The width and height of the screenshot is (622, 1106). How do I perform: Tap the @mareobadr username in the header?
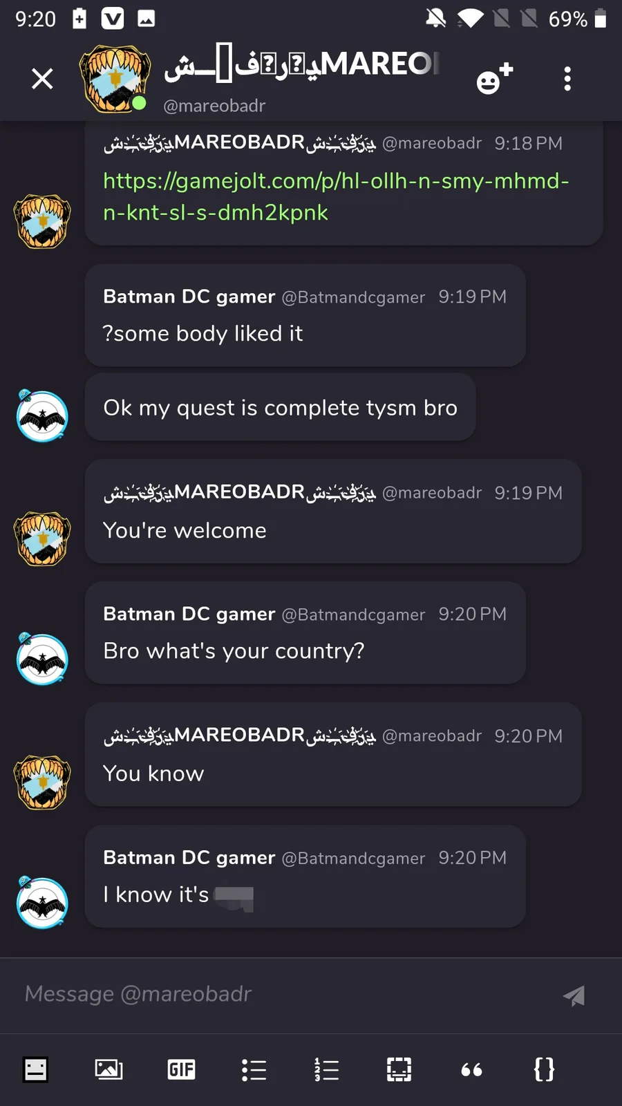click(x=214, y=106)
